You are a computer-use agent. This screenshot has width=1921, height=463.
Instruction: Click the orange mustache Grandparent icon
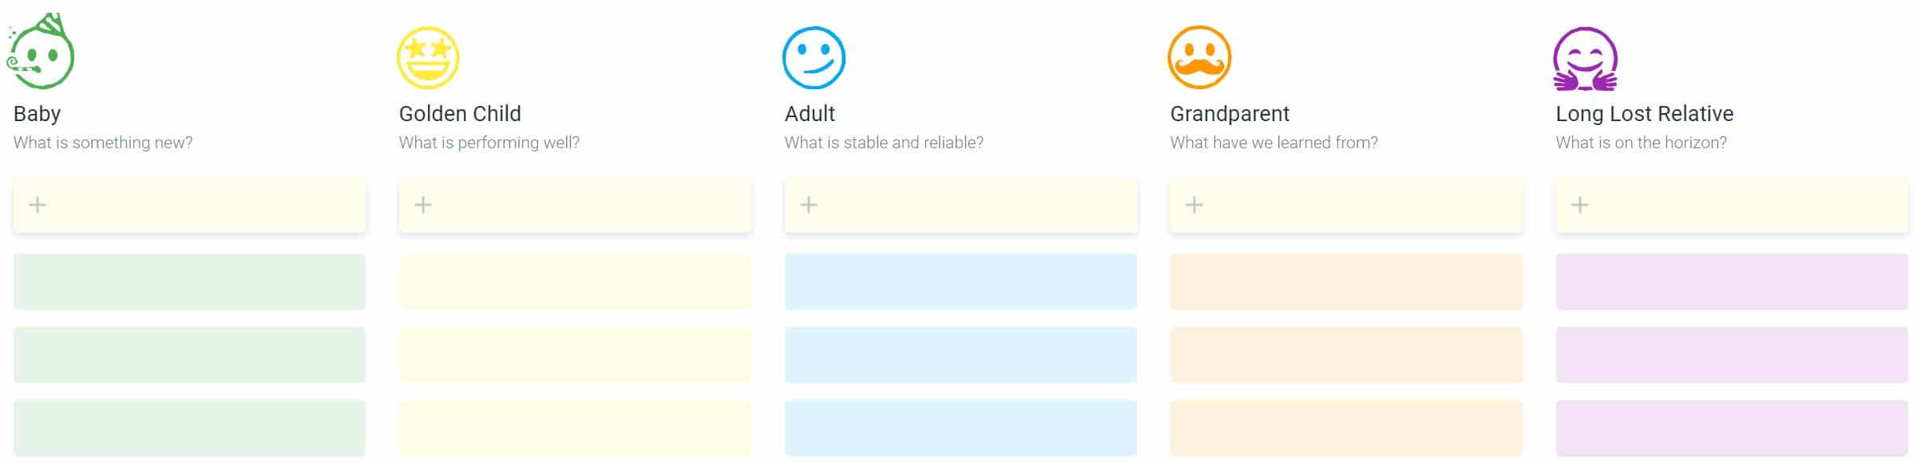tap(1199, 57)
